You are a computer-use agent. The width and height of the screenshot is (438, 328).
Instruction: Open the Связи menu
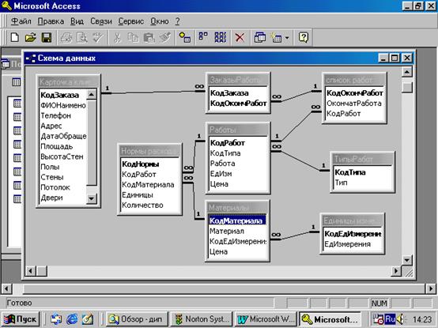point(101,21)
